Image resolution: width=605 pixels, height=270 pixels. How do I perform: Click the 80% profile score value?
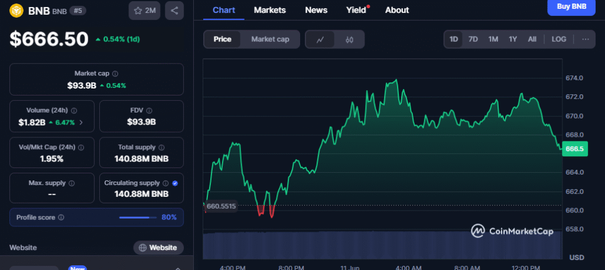169,217
